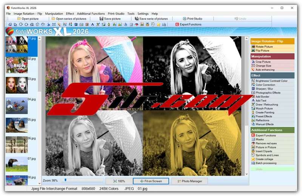The height and width of the screenshot is (196, 302).
Task: Select the 04.jpg thumbnail
Action: click(x=16, y=106)
